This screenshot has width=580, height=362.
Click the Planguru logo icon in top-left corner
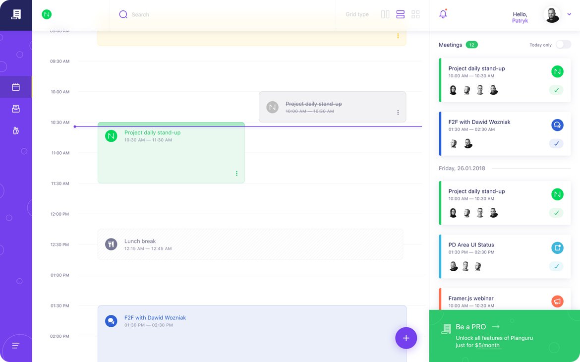point(16,14)
